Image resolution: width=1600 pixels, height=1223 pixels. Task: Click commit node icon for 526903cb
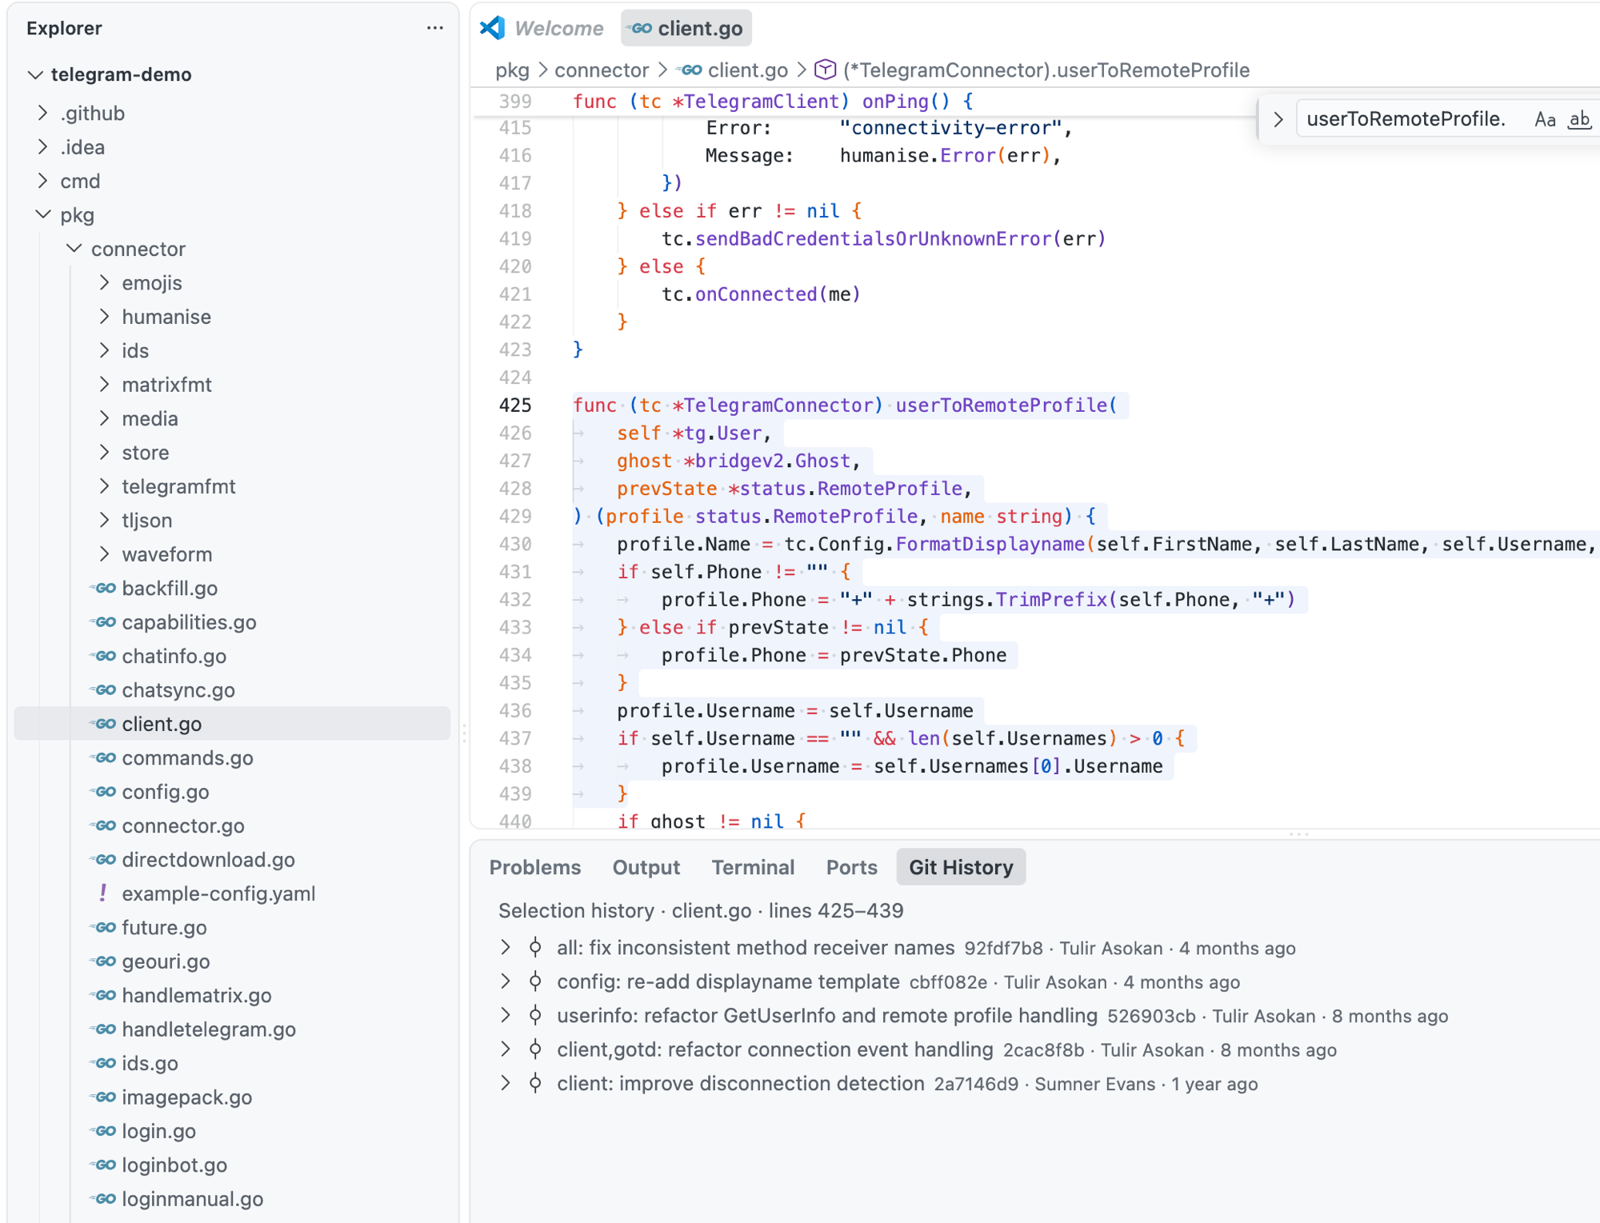point(535,1016)
